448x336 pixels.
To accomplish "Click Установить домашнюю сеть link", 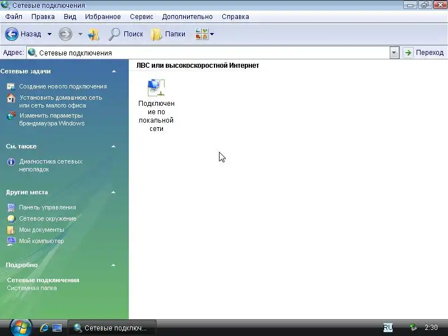I will [60, 101].
